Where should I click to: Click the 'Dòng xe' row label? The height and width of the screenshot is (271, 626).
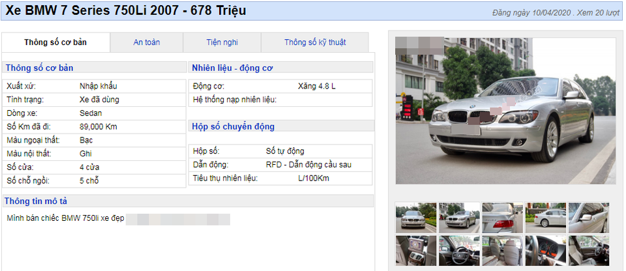[21, 113]
